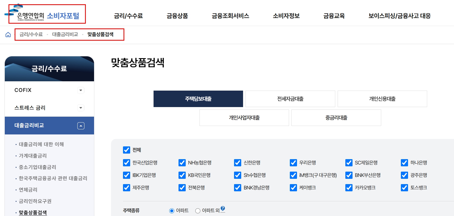
Task: Click the home icon in breadcrumb
Action: point(8,35)
